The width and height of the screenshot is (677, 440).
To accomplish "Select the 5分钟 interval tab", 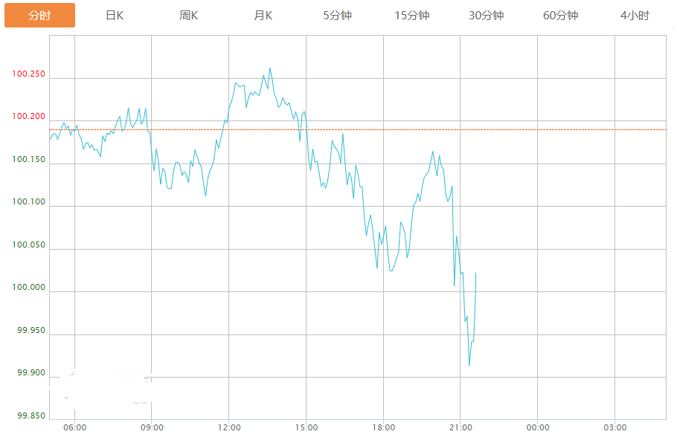I will (337, 16).
